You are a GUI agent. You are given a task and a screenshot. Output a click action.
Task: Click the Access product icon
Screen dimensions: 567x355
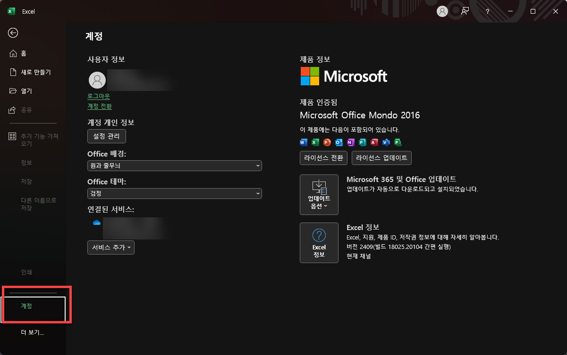(374, 142)
